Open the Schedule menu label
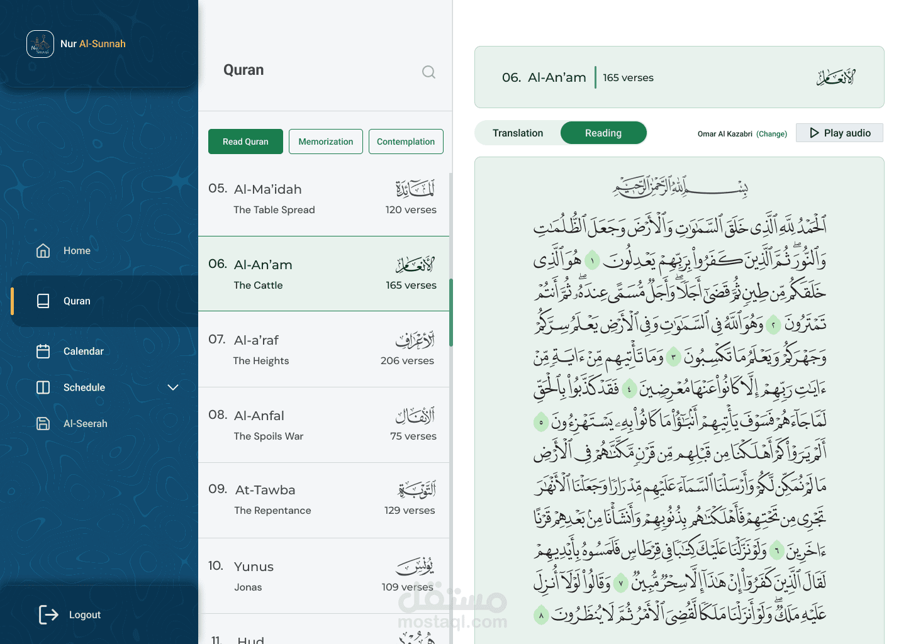This screenshot has width=906, height=644. 84,387
